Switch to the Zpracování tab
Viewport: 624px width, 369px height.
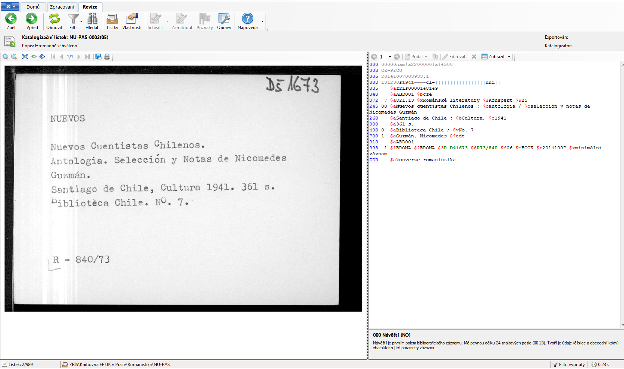click(62, 7)
